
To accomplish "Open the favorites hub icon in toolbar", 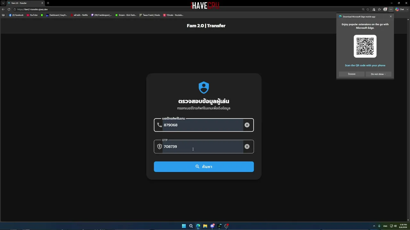I will [380, 9].
